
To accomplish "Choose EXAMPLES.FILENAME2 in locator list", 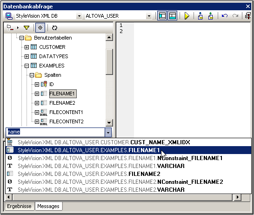I will (128, 174).
